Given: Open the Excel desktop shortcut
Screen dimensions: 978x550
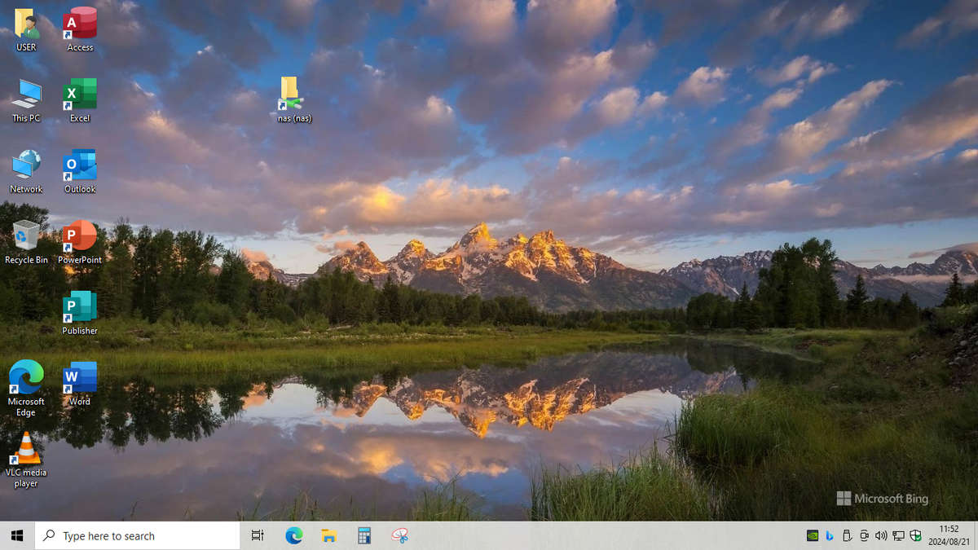Looking at the screenshot, I should pyautogui.click(x=80, y=95).
